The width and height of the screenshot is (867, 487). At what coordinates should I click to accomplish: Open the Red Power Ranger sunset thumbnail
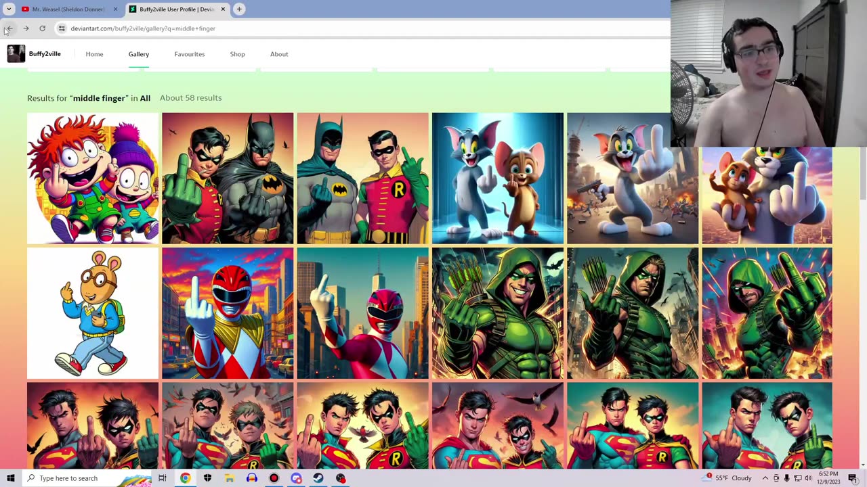(228, 313)
